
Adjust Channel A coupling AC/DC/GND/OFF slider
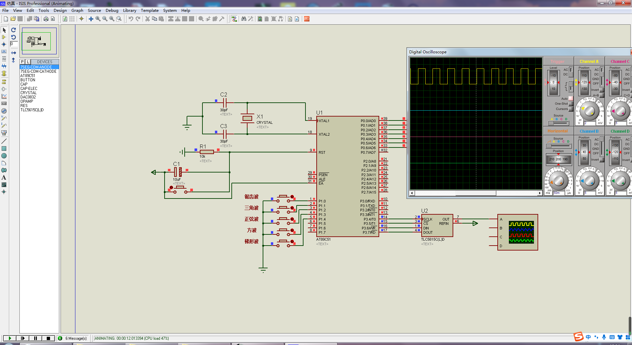[x=602, y=76]
